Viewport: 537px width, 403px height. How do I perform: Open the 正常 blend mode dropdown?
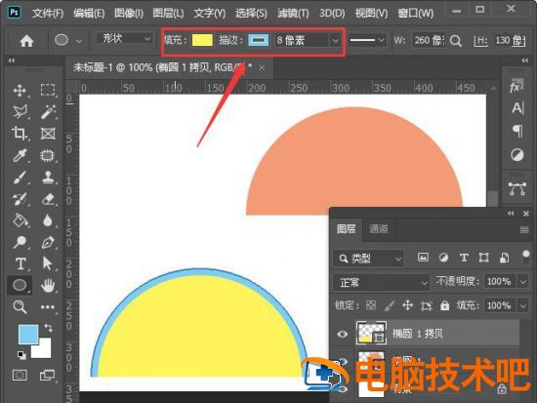click(x=382, y=283)
